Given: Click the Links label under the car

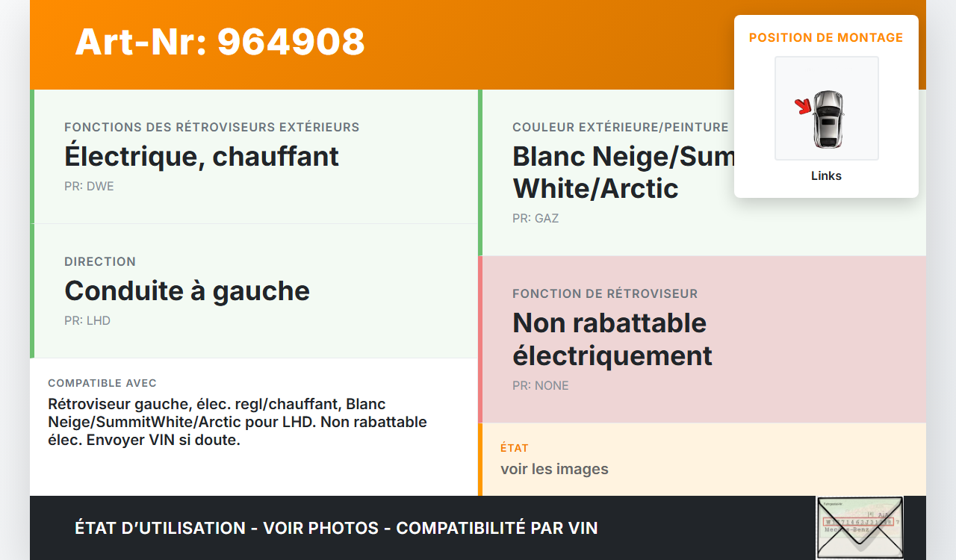Looking at the screenshot, I should (x=826, y=176).
